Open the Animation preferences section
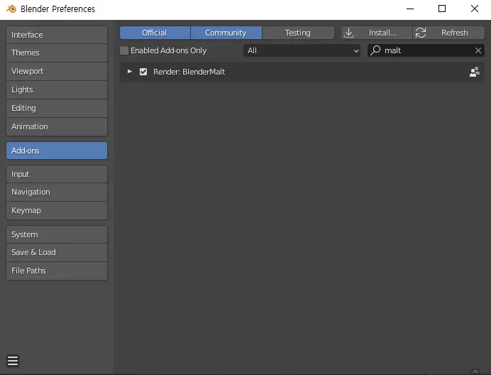 57,126
